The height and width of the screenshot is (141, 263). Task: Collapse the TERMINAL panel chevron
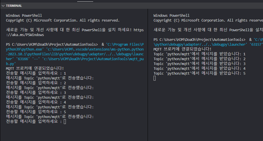[x=3, y=6]
